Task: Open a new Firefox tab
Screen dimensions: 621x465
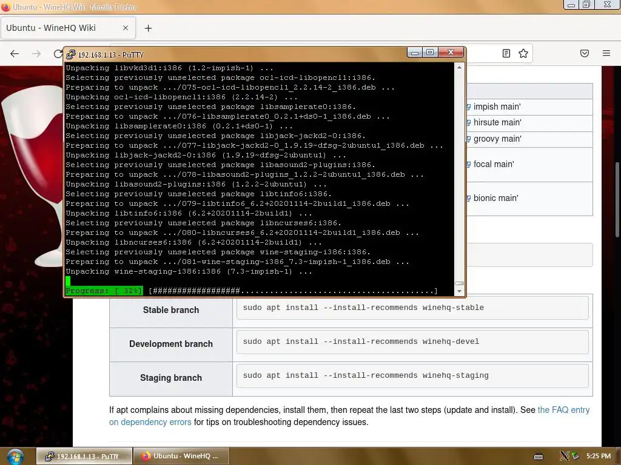Action: tap(148, 28)
